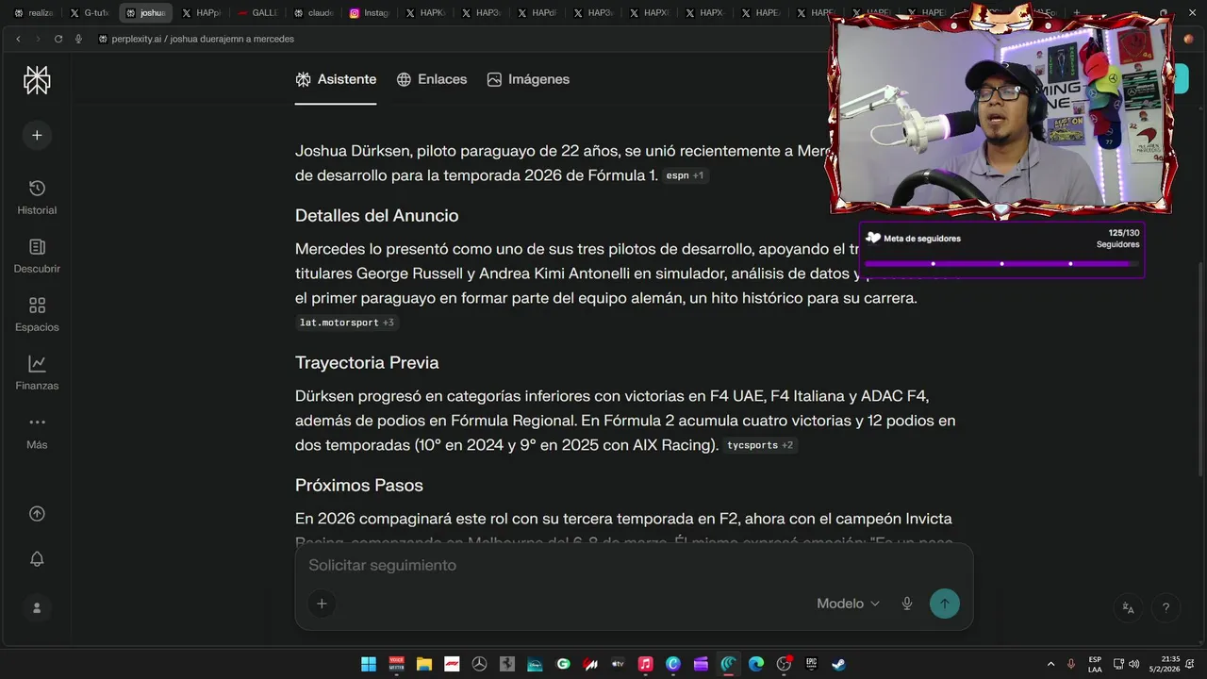Screen dimensions: 1207x679
Task: Show hidden system tray icons chevron
Action: click(x=1050, y=664)
